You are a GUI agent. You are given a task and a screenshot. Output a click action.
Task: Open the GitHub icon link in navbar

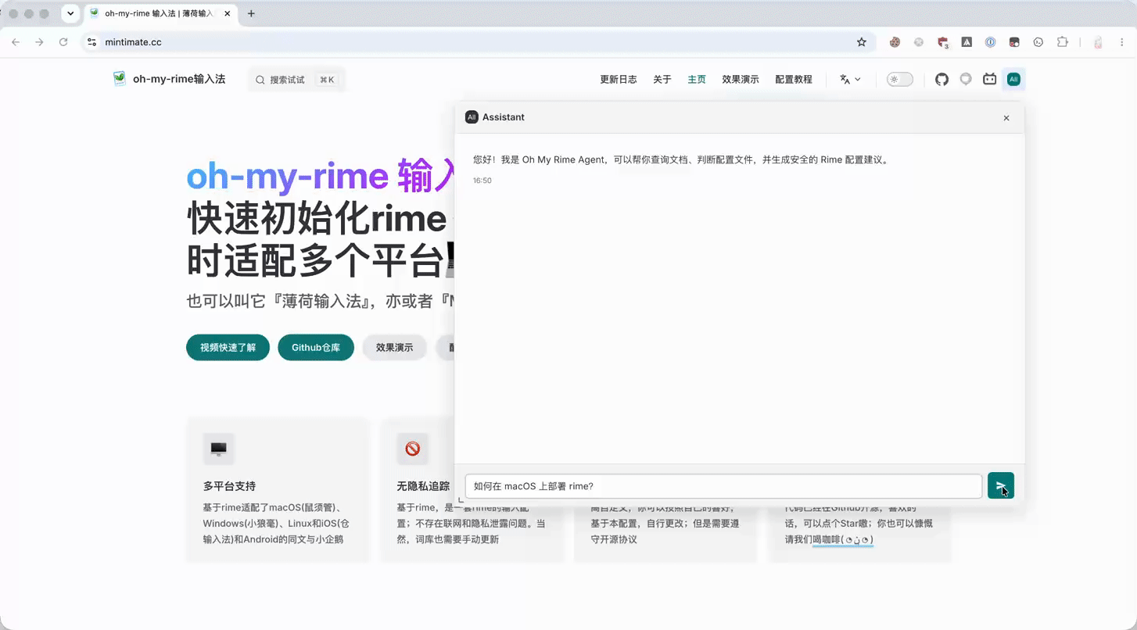coord(942,79)
